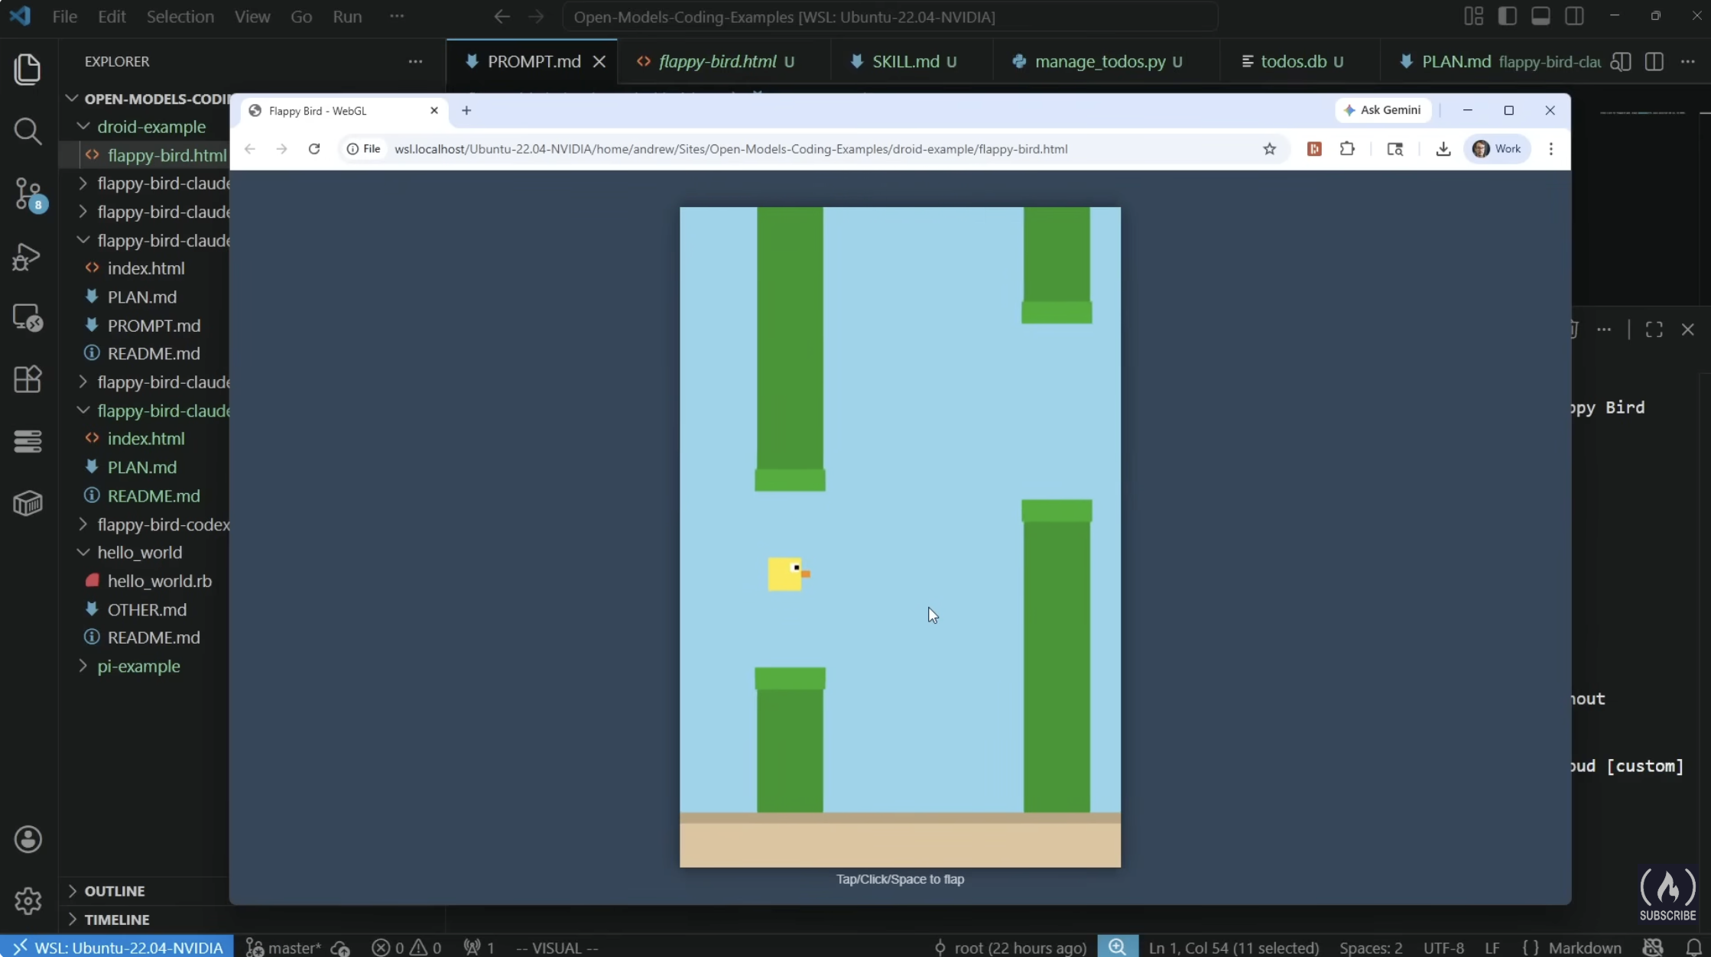This screenshot has height=957, width=1711.
Task: Open a new Chrome tab
Action: pyautogui.click(x=466, y=111)
